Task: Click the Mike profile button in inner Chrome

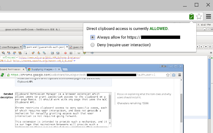Action: (x=163, y=66)
